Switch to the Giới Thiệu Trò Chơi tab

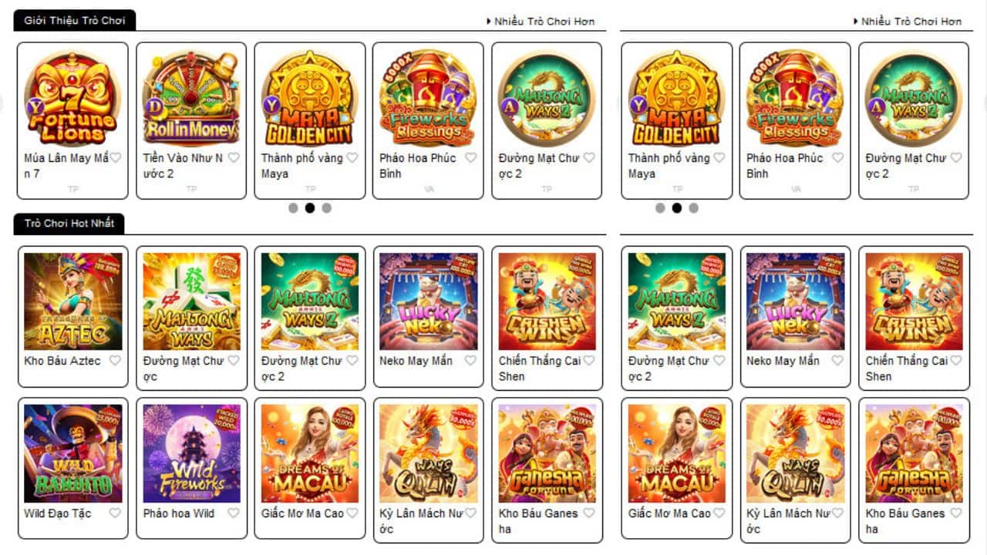75,20
